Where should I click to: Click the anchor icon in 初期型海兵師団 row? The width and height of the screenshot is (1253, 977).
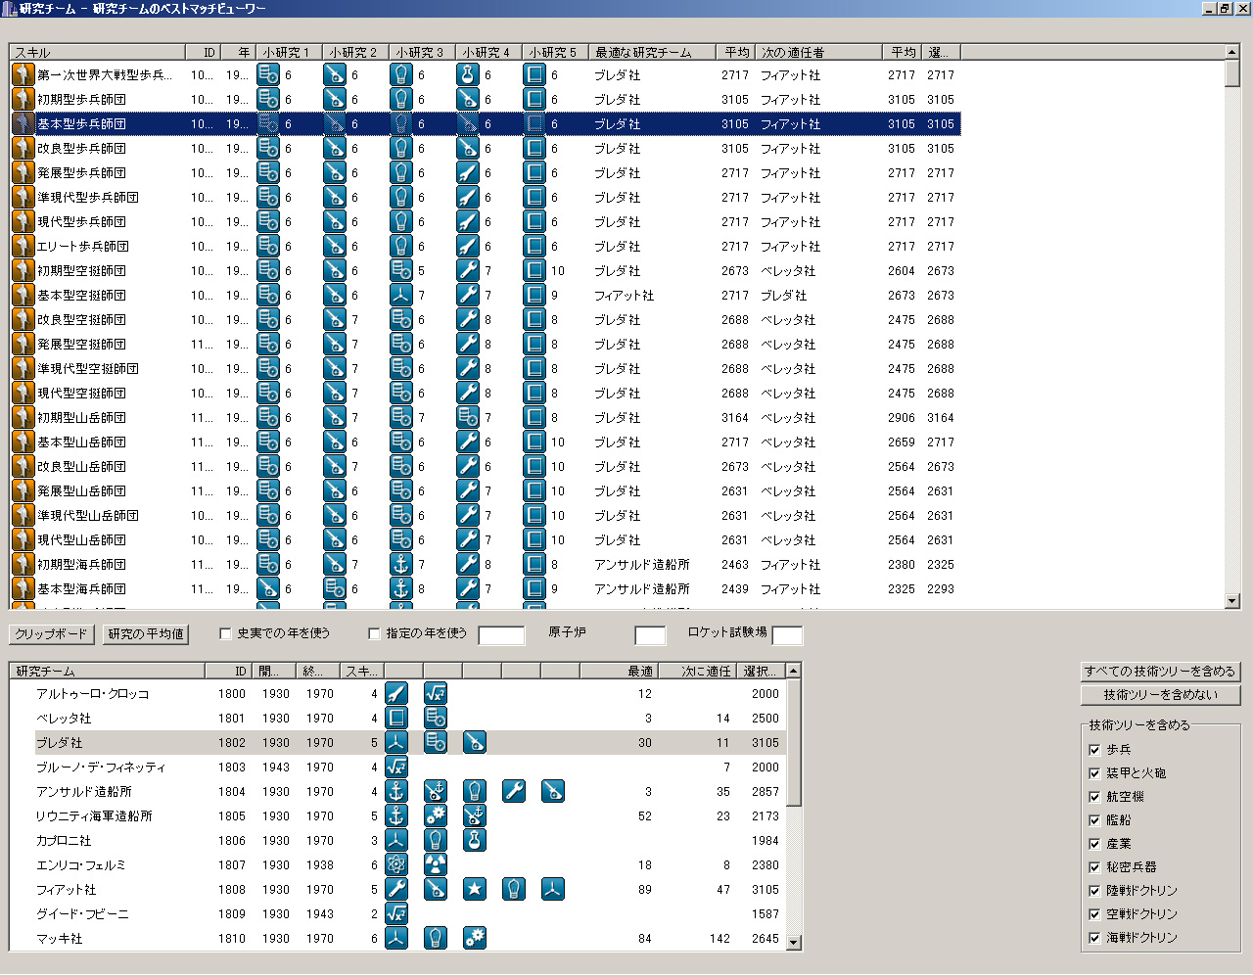401,564
